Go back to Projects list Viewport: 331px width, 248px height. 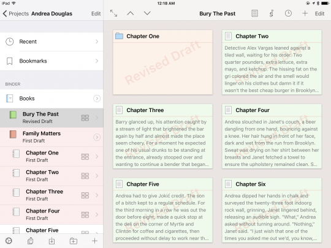(15, 13)
